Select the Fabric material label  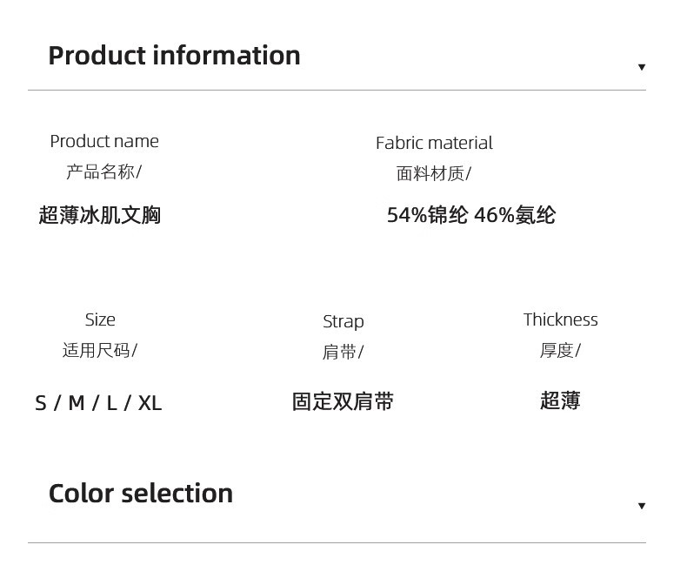click(x=434, y=143)
